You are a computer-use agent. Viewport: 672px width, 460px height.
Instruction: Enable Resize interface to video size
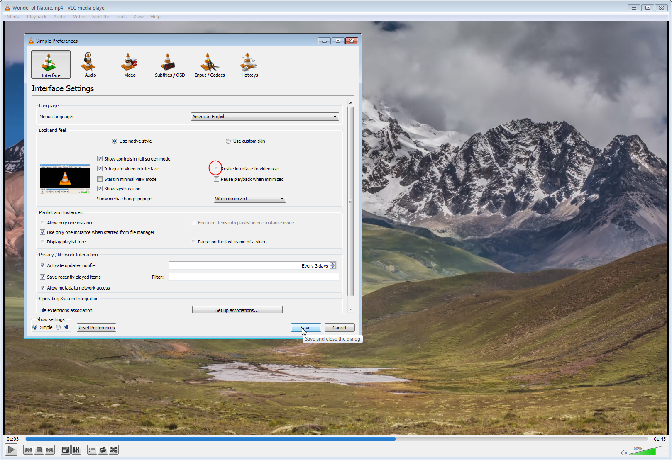point(216,168)
